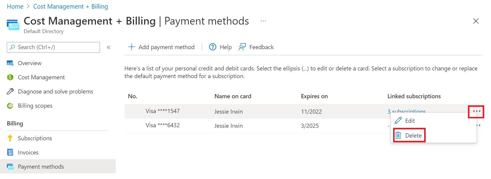Select the Overview sidebar icon
This screenshot has height=179, width=491.
click(x=10, y=63)
